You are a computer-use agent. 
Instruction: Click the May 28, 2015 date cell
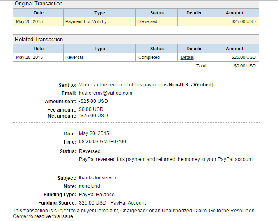tap(29, 57)
